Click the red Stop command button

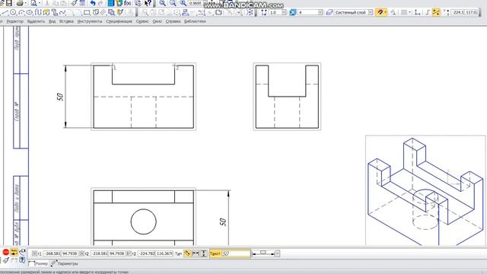(6, 252)
